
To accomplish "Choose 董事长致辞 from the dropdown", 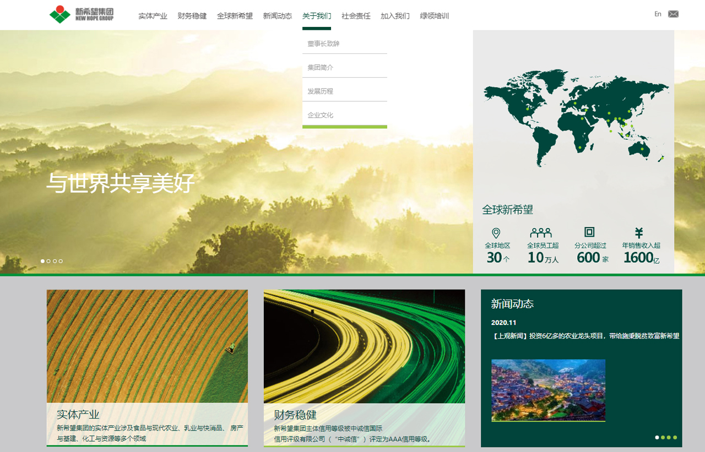I will [x=323, y=43].
